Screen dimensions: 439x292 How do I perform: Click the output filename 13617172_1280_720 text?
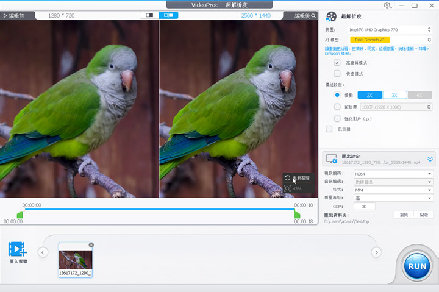381,162
